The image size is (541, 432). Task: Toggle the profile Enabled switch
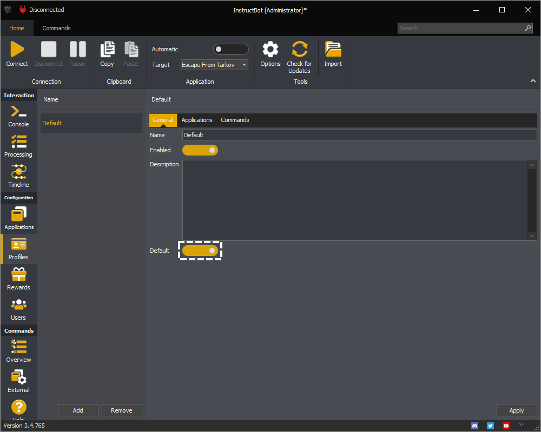[x=200, y=150]
